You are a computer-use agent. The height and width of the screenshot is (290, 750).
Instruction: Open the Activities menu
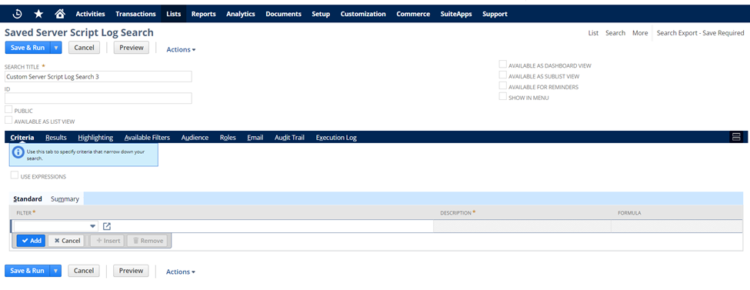[91, 14]
